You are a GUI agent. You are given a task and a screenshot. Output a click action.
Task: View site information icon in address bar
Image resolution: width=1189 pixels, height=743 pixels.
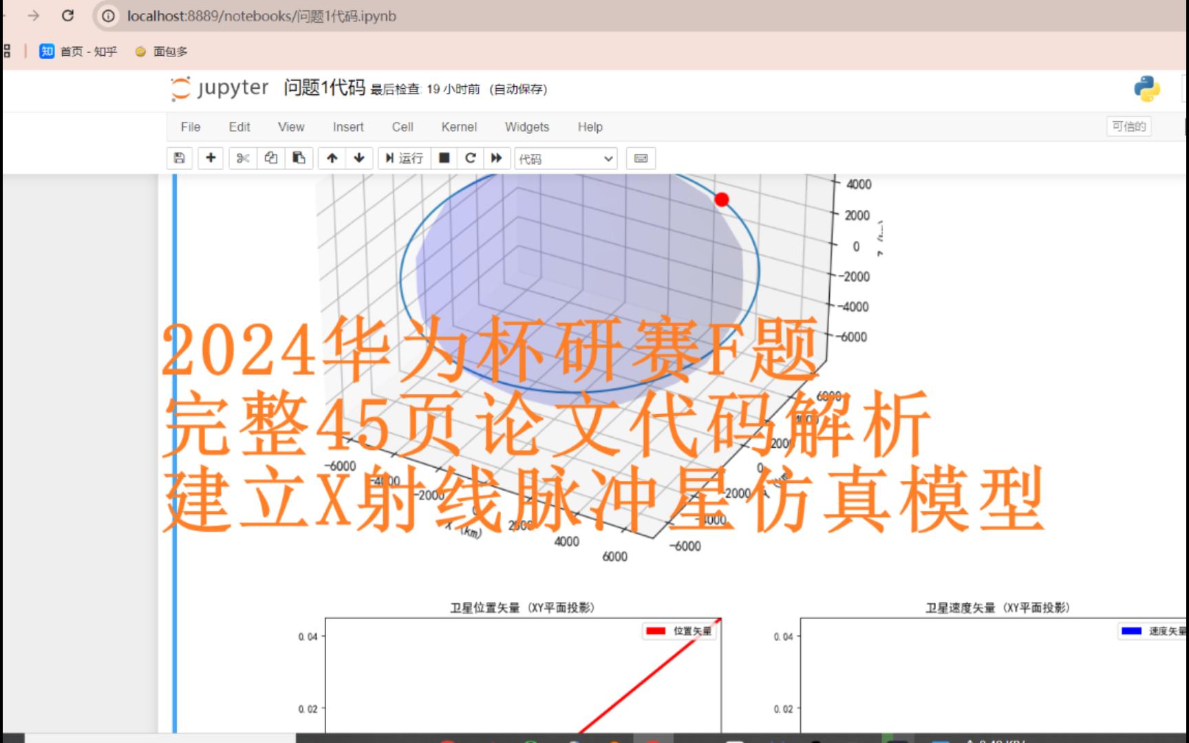108,16
